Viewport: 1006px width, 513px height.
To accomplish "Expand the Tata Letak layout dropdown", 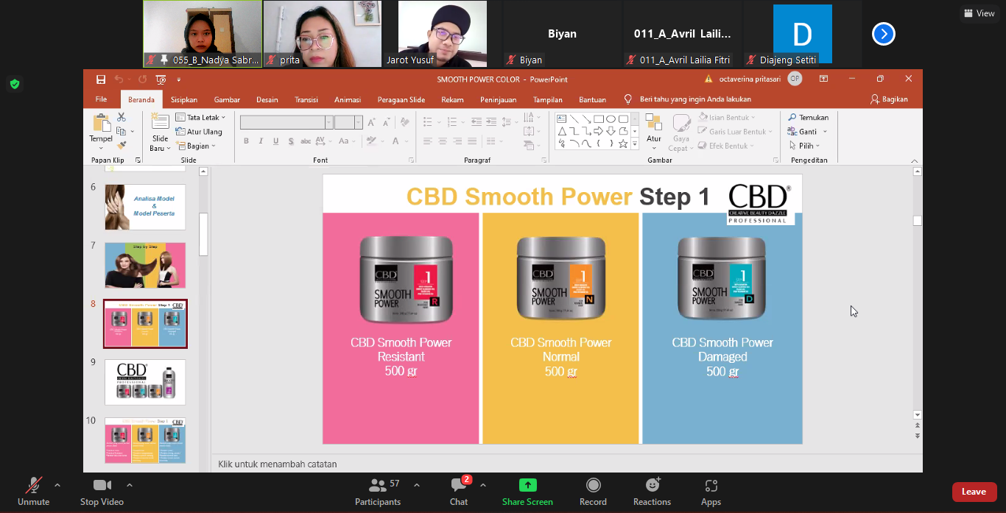I will point(202,117).
